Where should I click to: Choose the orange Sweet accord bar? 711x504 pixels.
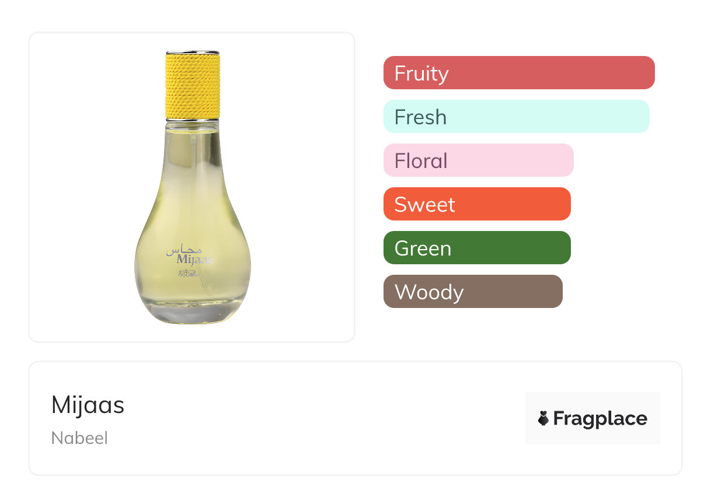pos(477,204)
